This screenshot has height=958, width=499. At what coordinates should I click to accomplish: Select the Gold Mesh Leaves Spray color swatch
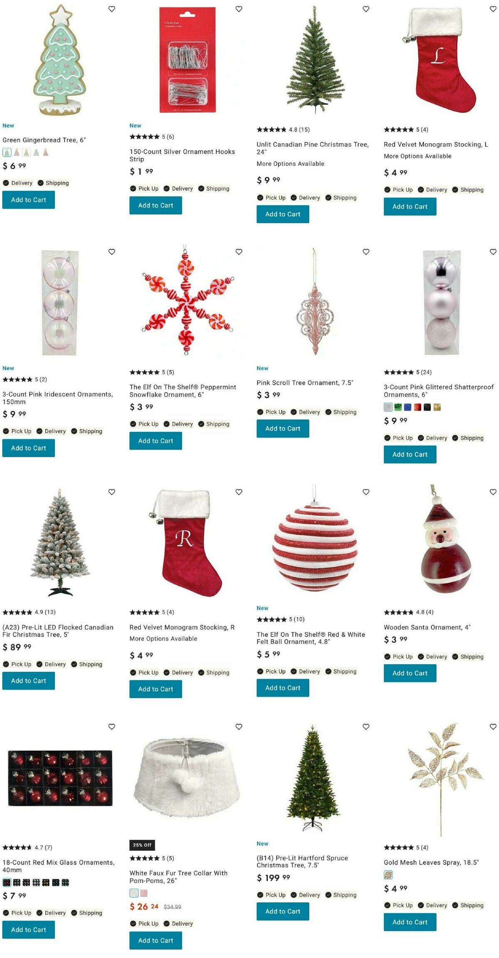(x=388, y=875)
